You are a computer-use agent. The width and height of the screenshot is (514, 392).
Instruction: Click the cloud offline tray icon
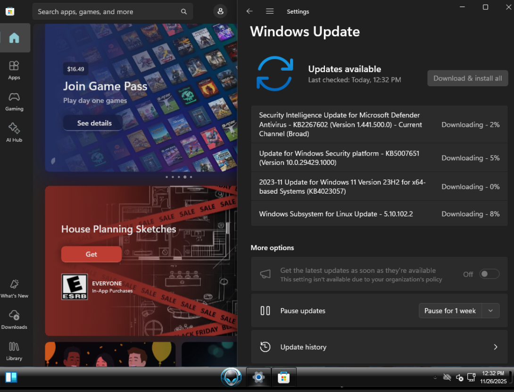pyautogui.click(x=447, y=377)
